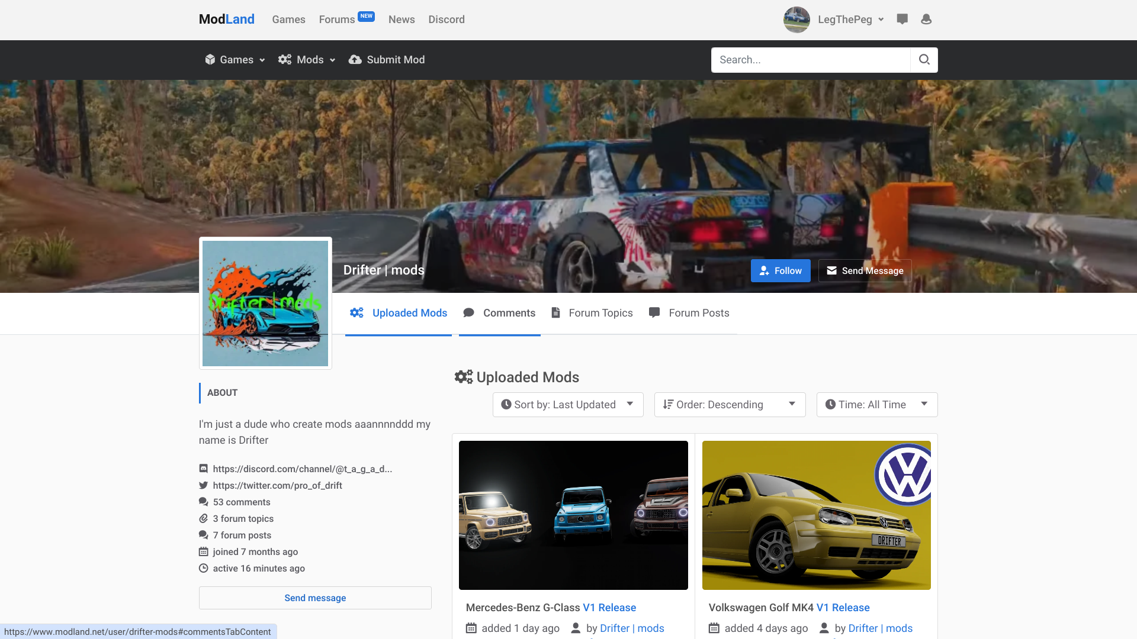Open the Volkswagen Golf MK4 mod thumbnail
The width and height of the screenshot is (1137, 639).
pyautogui.click(x=817, y=515)
